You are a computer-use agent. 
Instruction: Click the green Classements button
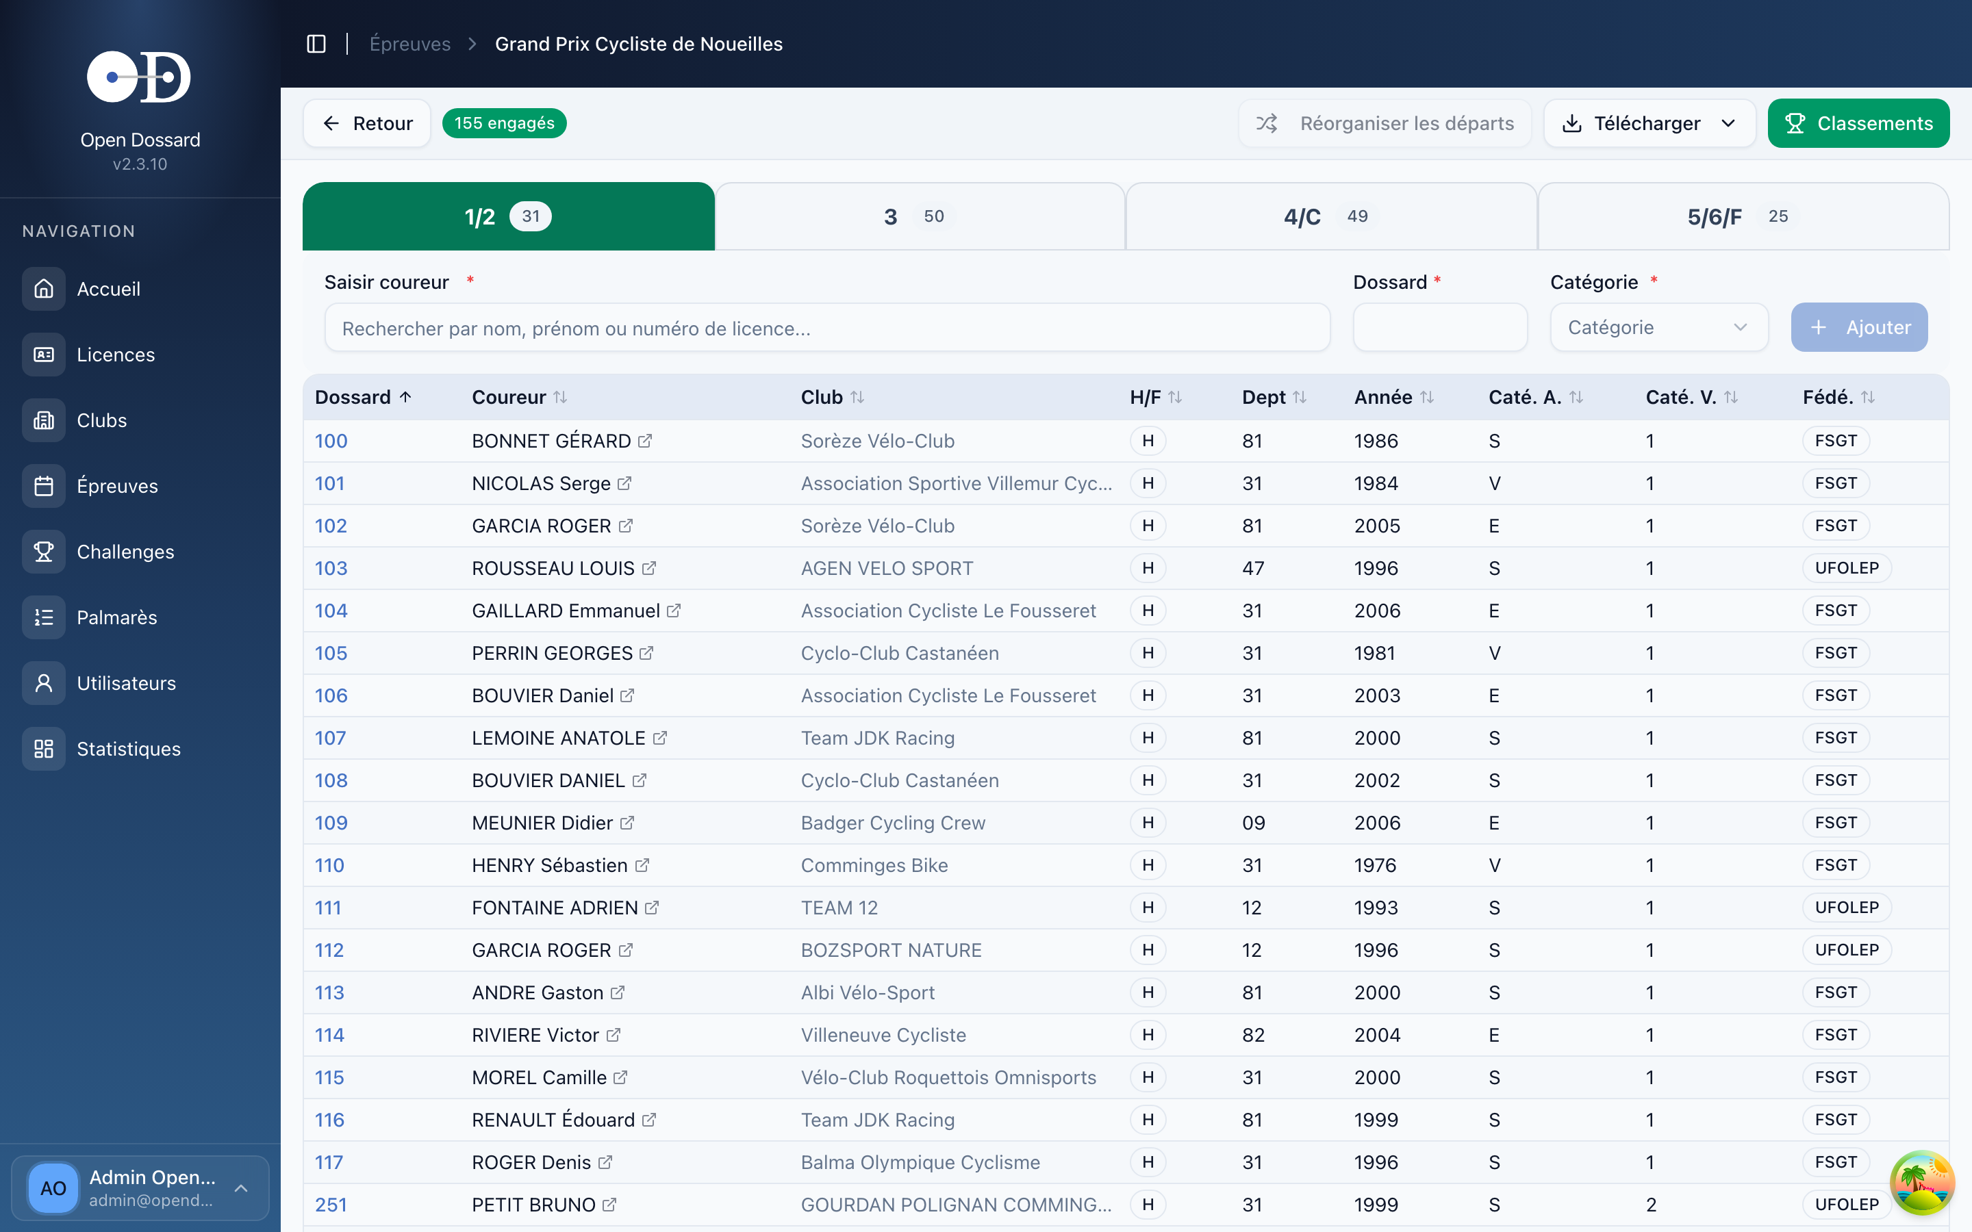pyautogui.click(x=1858, y=123)
